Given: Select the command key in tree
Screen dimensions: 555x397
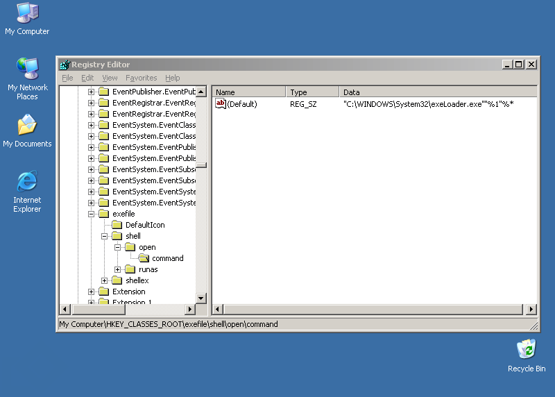Looking at the screenshot, I should pyautogui.click(x=168, y=258).
